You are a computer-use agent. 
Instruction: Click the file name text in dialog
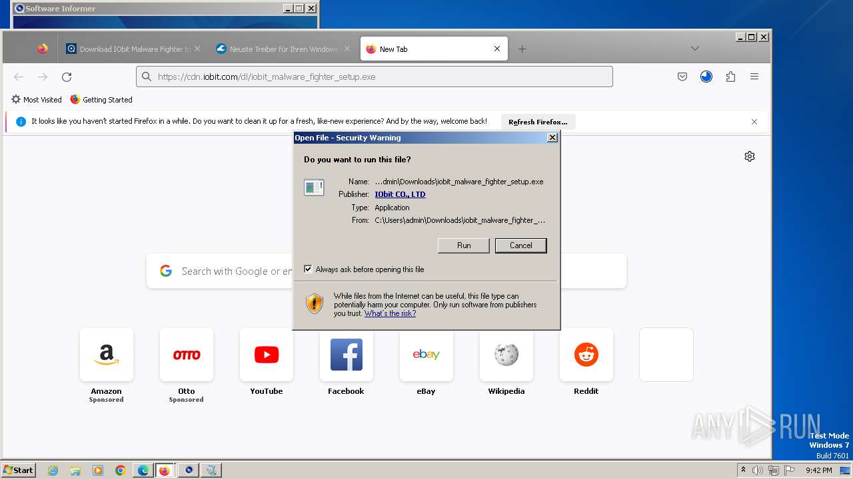(x=459, y=182)
